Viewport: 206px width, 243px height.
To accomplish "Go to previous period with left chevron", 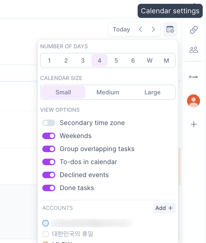I will pyautogui.click(x=140, y=29).
